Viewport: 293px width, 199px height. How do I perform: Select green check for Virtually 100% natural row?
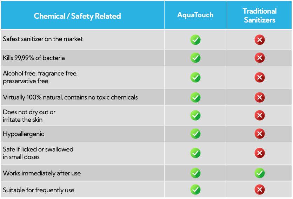point(195,97)
